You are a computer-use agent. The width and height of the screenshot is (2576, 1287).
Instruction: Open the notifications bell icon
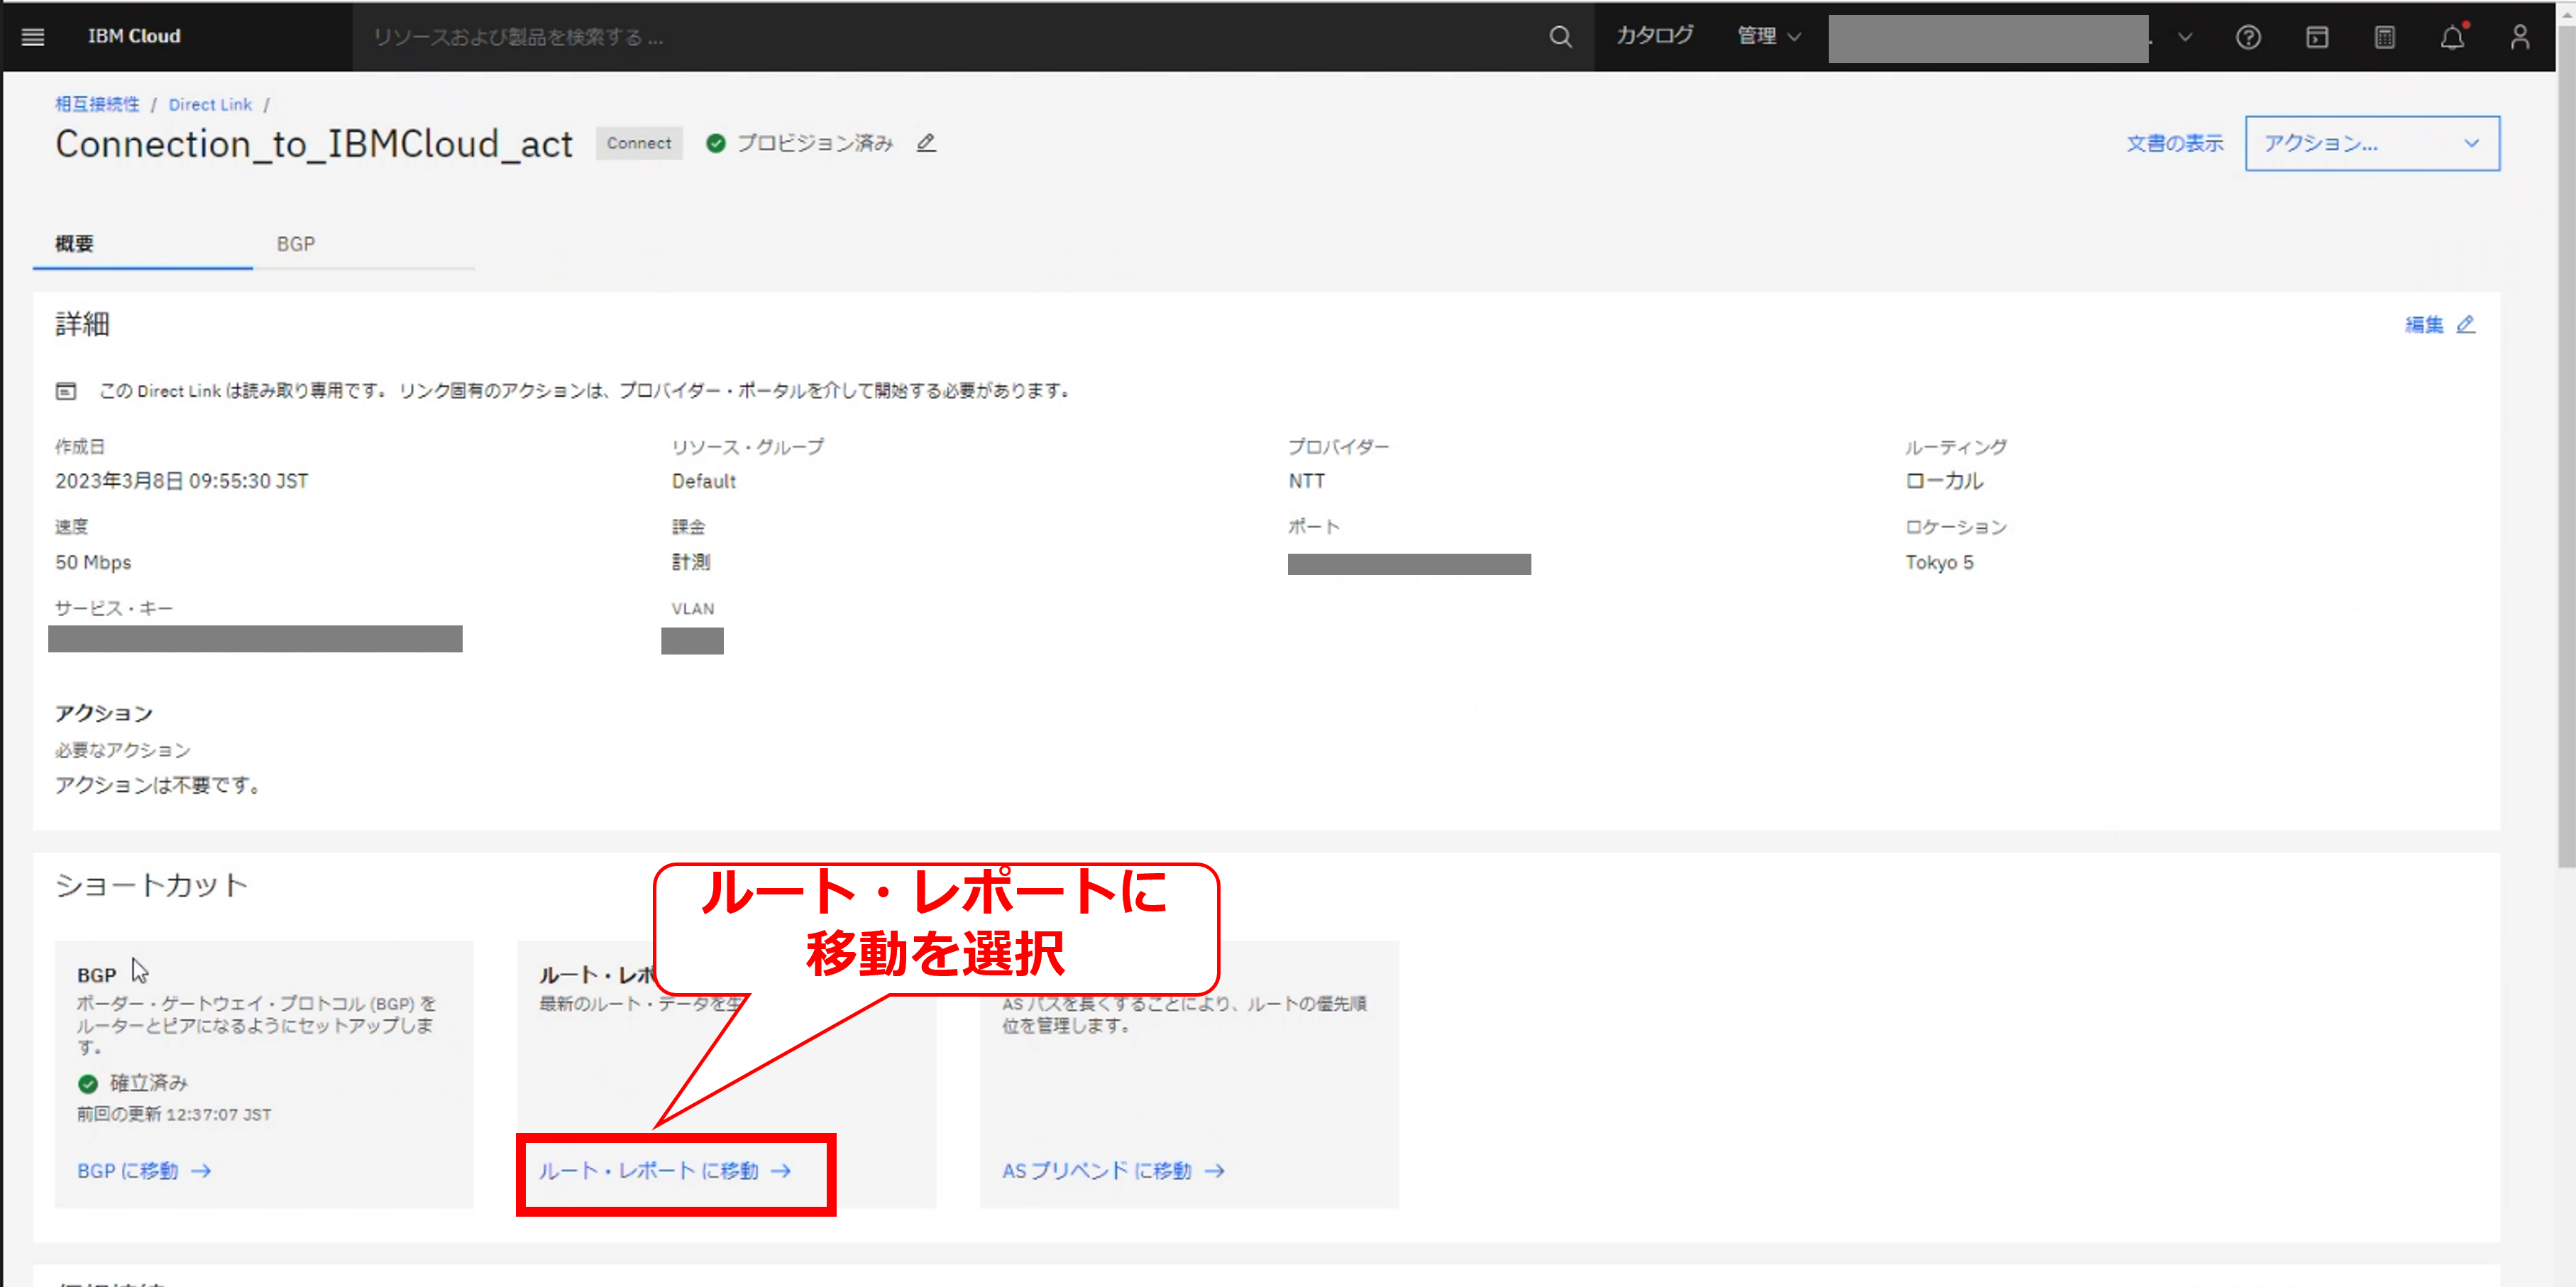pyautogui.click(x=2452, y=37)
